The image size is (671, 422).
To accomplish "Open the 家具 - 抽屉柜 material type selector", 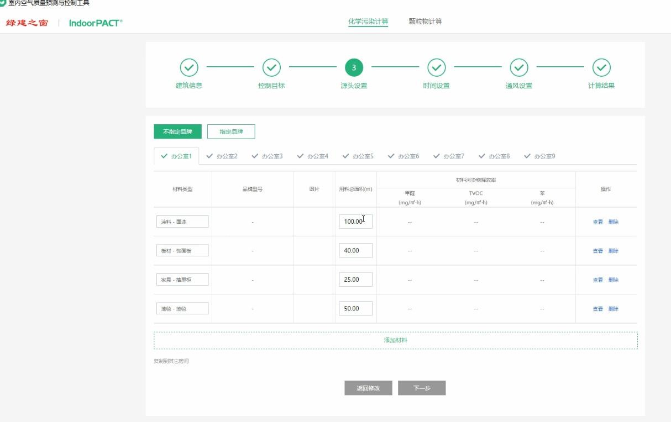I will point(182,279).
